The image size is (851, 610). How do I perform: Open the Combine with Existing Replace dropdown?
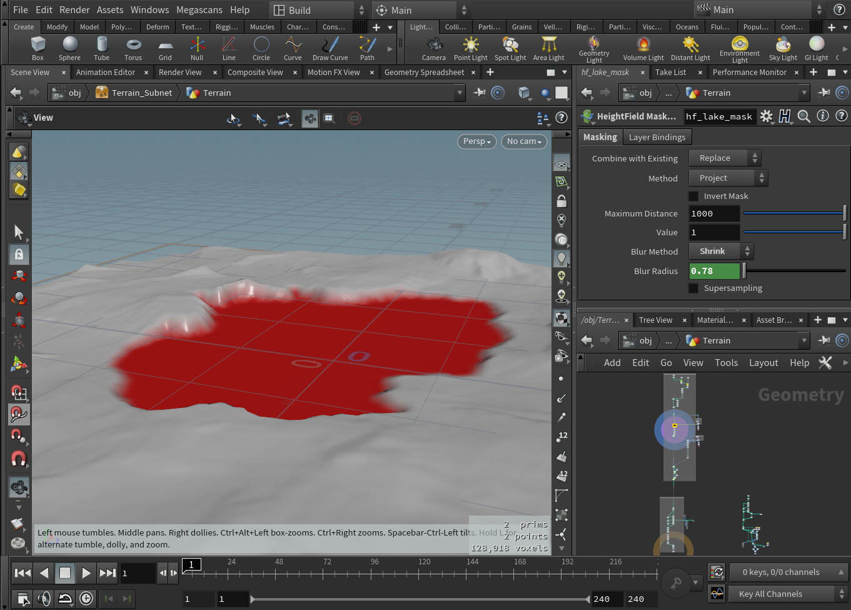(x=723, y=158)
